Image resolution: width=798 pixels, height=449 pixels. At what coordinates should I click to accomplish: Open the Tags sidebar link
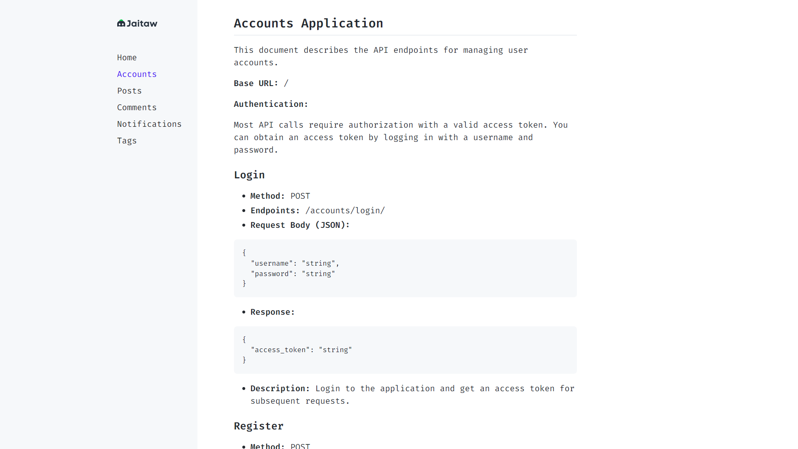pyautogui.click(x=127, y=141)
